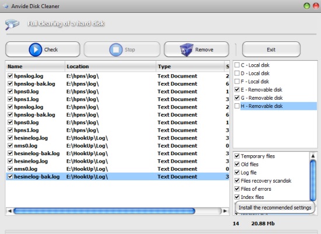Tick the highlighted H - Removable disk checkbox
Image resolution: width=321 pixels, height=234 pixels.
(237, 106)
